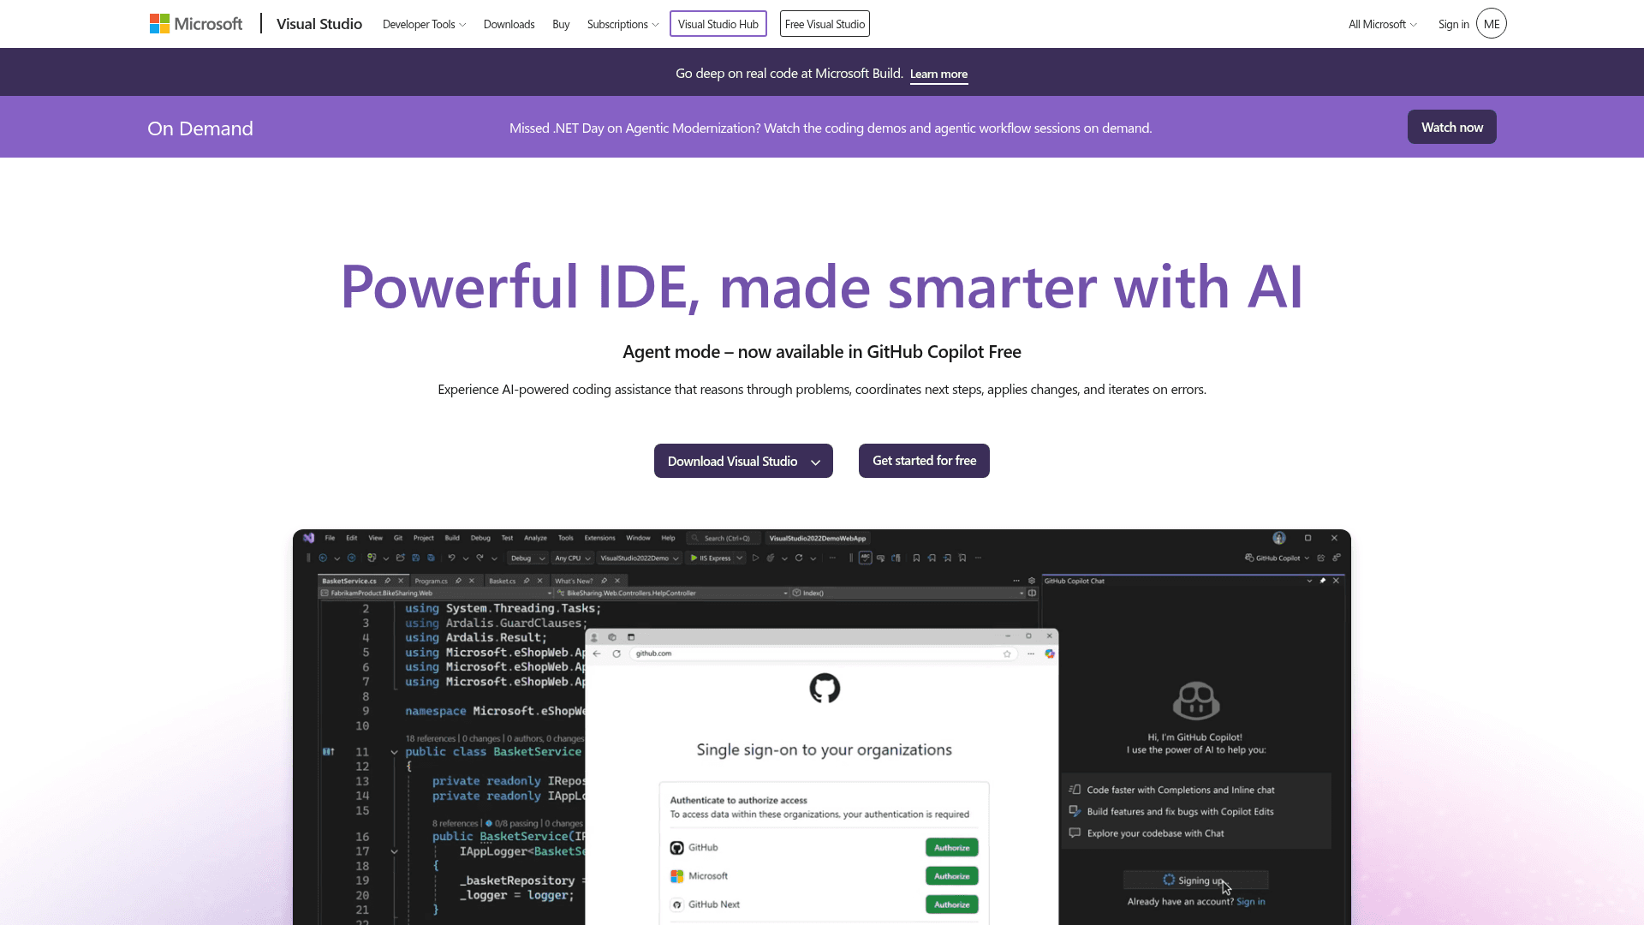Click the back arrow in the github.com browser window
The height and width of the screenshot is (925, 1644).
pyautogui.click(x=597, y=653)
